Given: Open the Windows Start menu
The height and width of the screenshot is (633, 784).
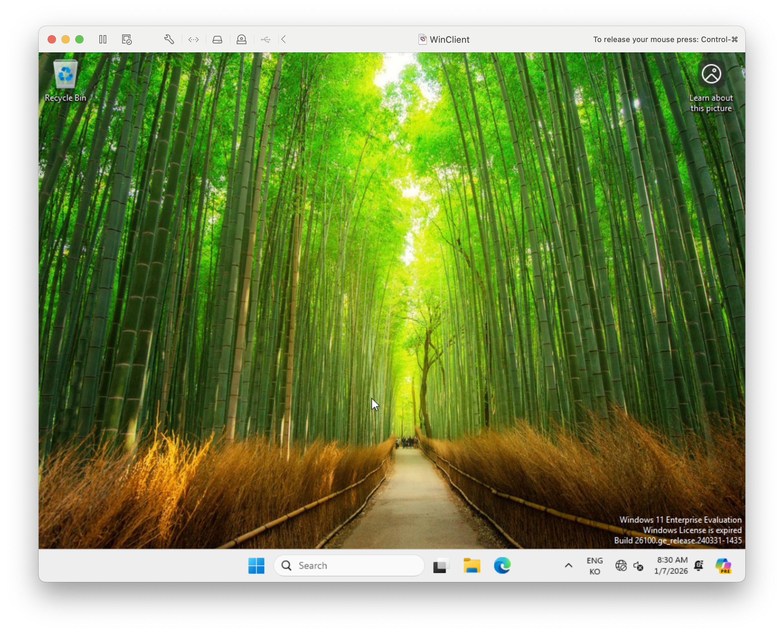Looking at the screenshot, I should click(x=256, y=565).
